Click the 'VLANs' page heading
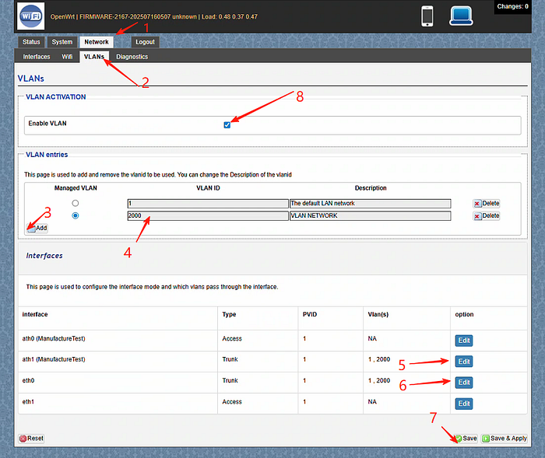Image resolution: width=545 pixels, height=458 pixels. click(x=31, y=79)
